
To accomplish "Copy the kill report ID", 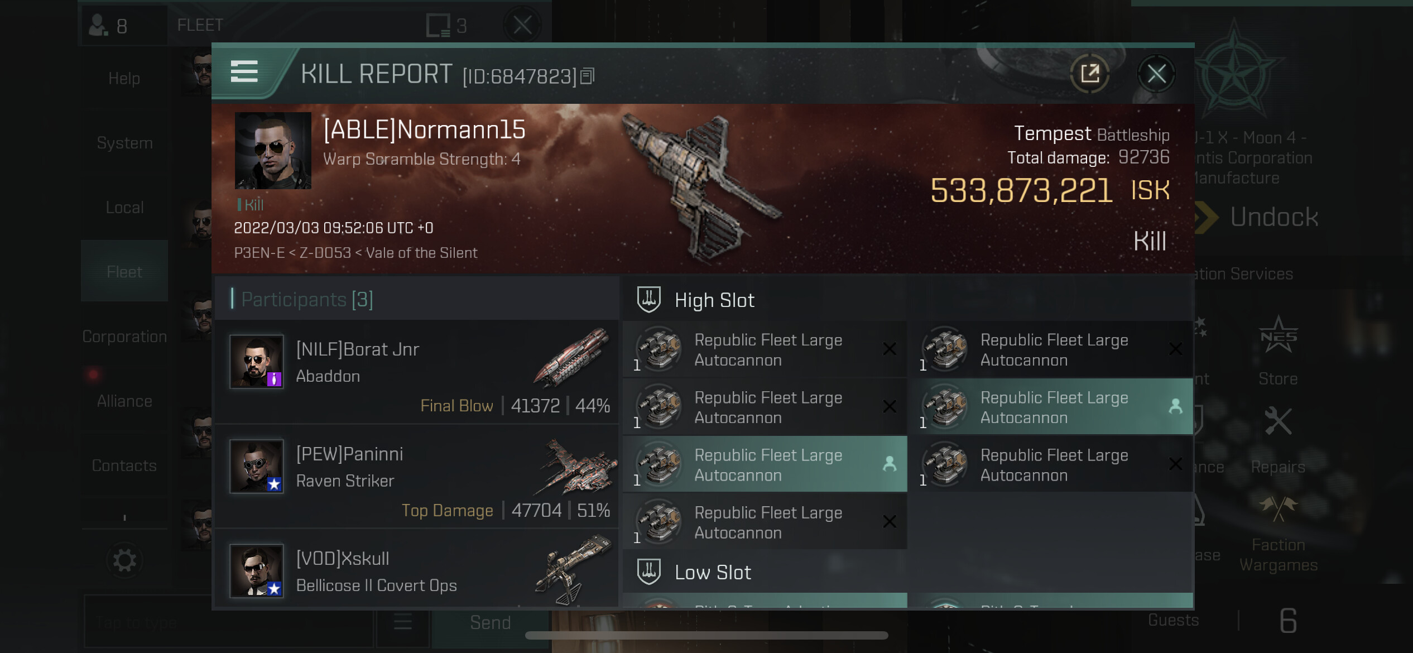I will click(588, 76).
